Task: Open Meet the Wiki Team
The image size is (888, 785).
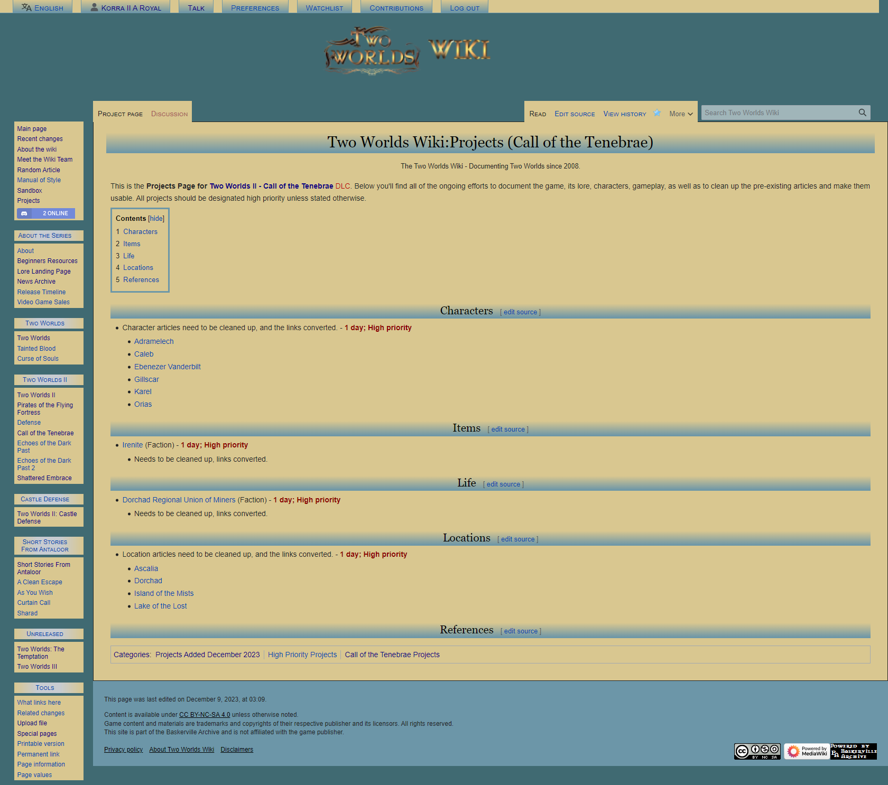Action: pyautogui.click(x=45, y=160)
